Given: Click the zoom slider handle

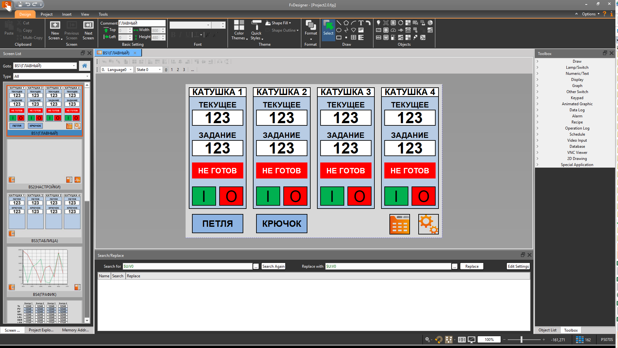Looking at the screenshot, I should (x=522, y=340).
